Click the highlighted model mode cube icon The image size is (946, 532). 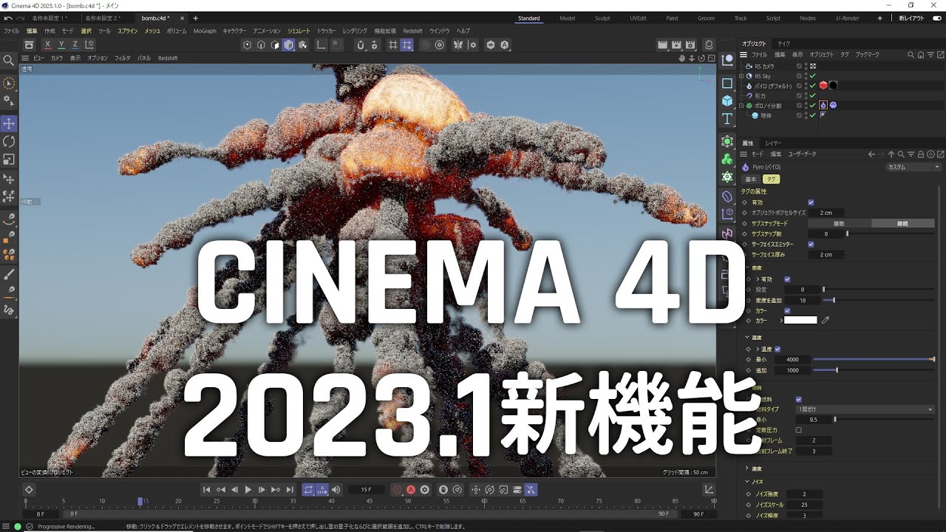tap(288, 45)
